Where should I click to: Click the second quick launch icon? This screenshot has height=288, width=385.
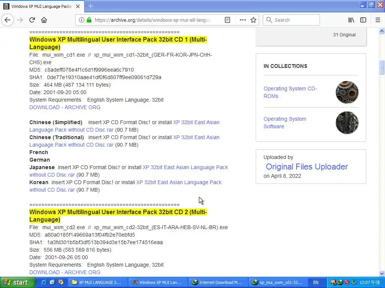52,282
